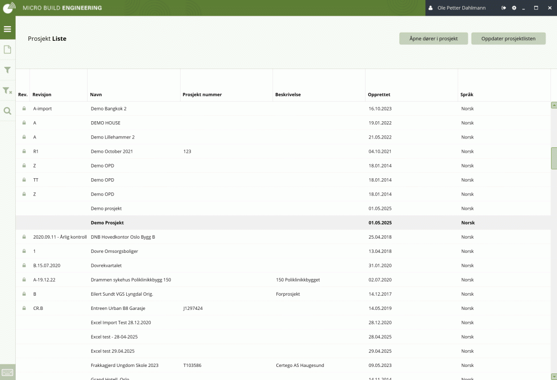Click lock icon on Demo OPD revision TT row

24,180
